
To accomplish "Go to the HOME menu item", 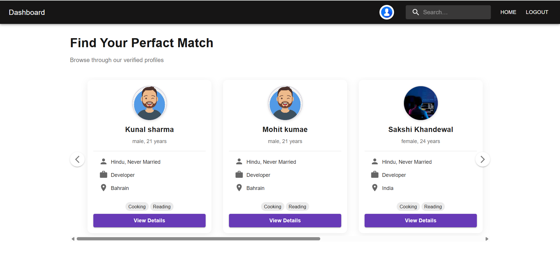I will coord(508,12).
